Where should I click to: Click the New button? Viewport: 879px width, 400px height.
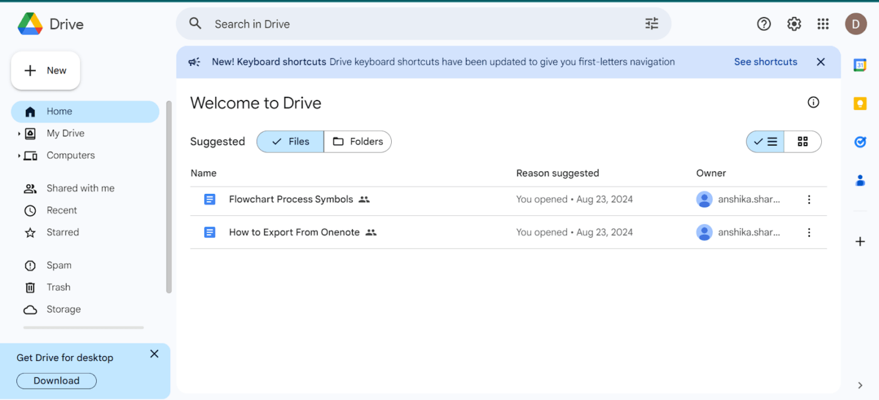(45, 70)
